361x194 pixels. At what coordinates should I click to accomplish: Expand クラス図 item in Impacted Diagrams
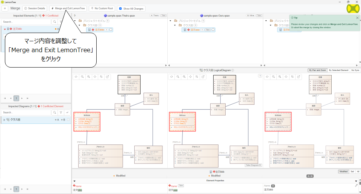click(5, 120)
